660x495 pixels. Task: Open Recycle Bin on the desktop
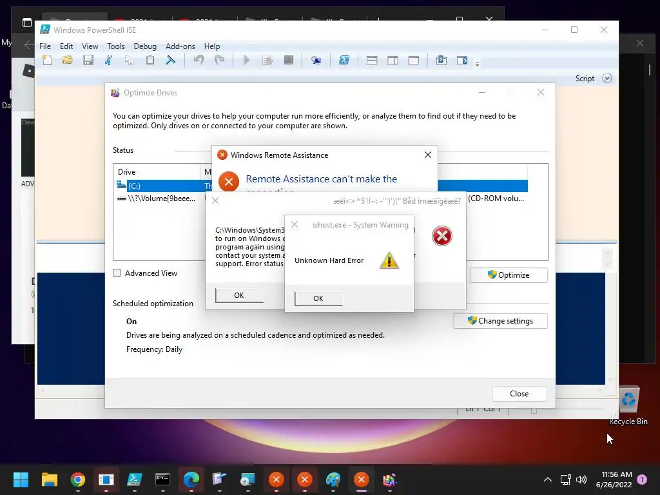(628, 406)
